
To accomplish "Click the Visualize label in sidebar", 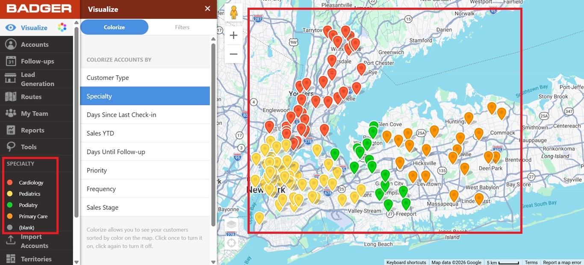I will click(x=34, y=28).
